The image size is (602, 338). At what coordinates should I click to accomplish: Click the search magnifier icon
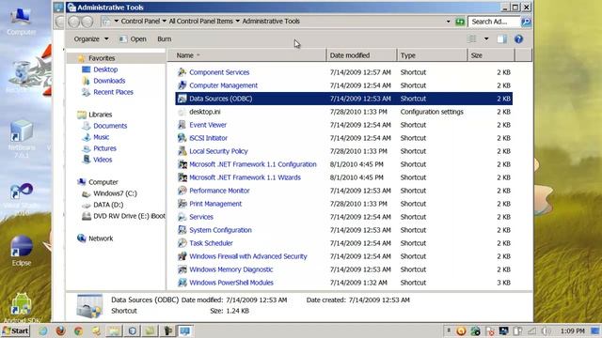[x=526, y=22]
